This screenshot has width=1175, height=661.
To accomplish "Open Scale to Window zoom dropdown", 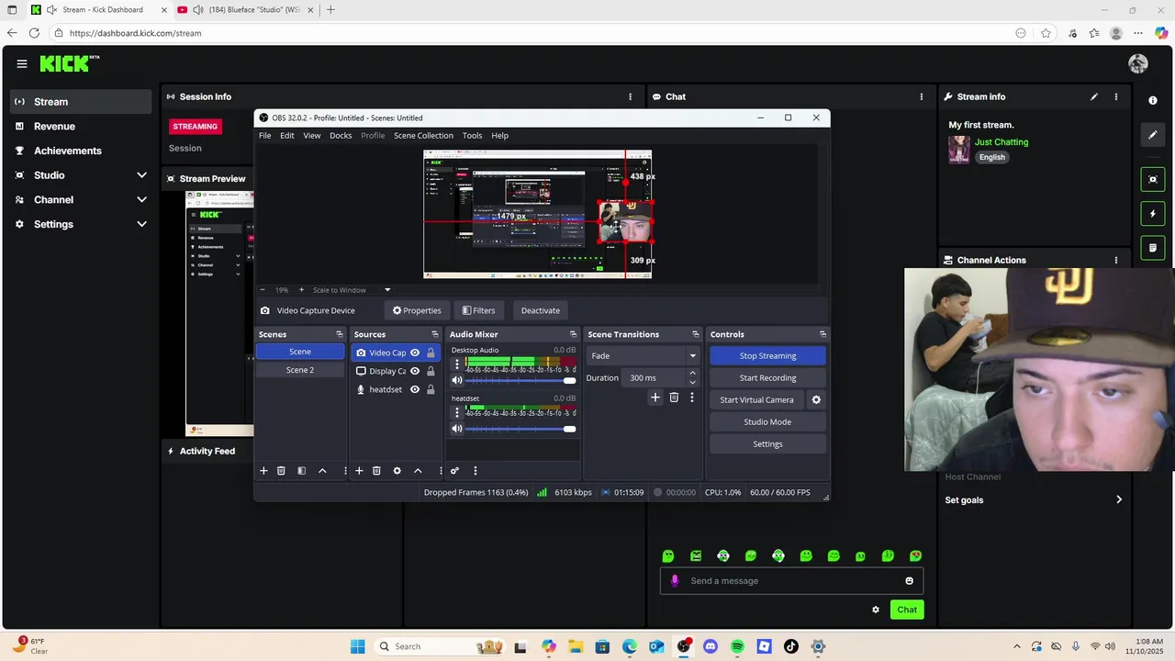I will (352, 290).
